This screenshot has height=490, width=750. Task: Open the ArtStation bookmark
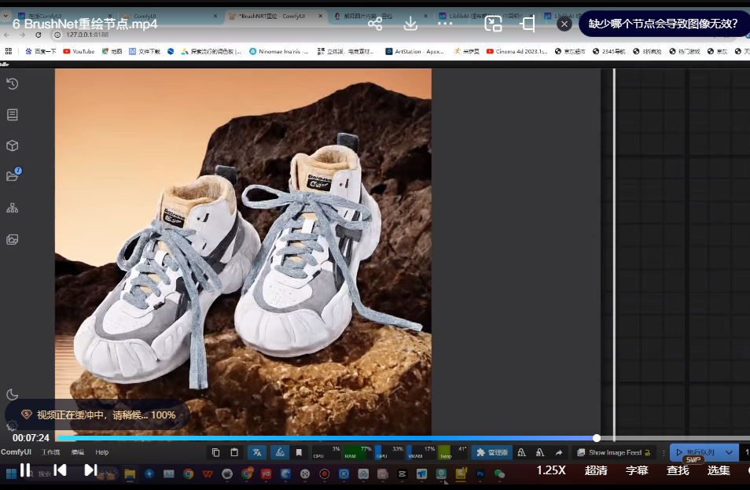pyautogui.click(x=414, y=51)
